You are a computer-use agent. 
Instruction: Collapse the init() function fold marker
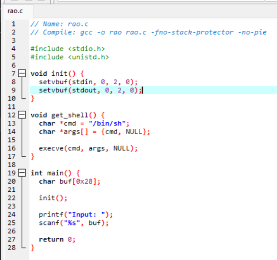pyautogui.click(x=22, y=73)
